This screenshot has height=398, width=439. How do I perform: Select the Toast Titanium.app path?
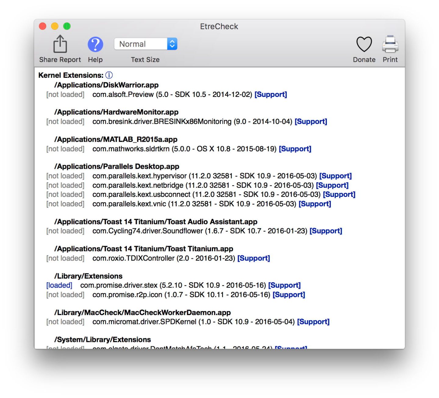coord(144,249)
